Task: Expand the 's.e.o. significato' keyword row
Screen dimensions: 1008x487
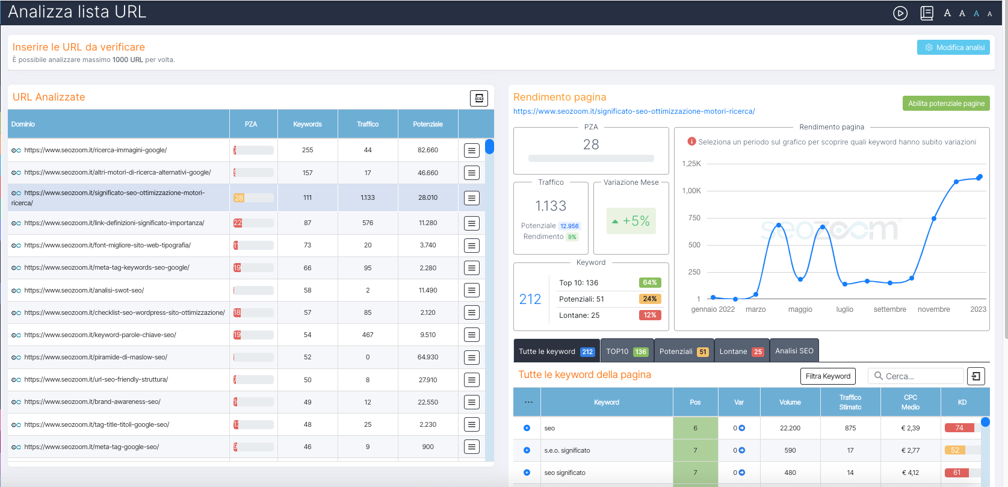Action: tap(527, 450)
